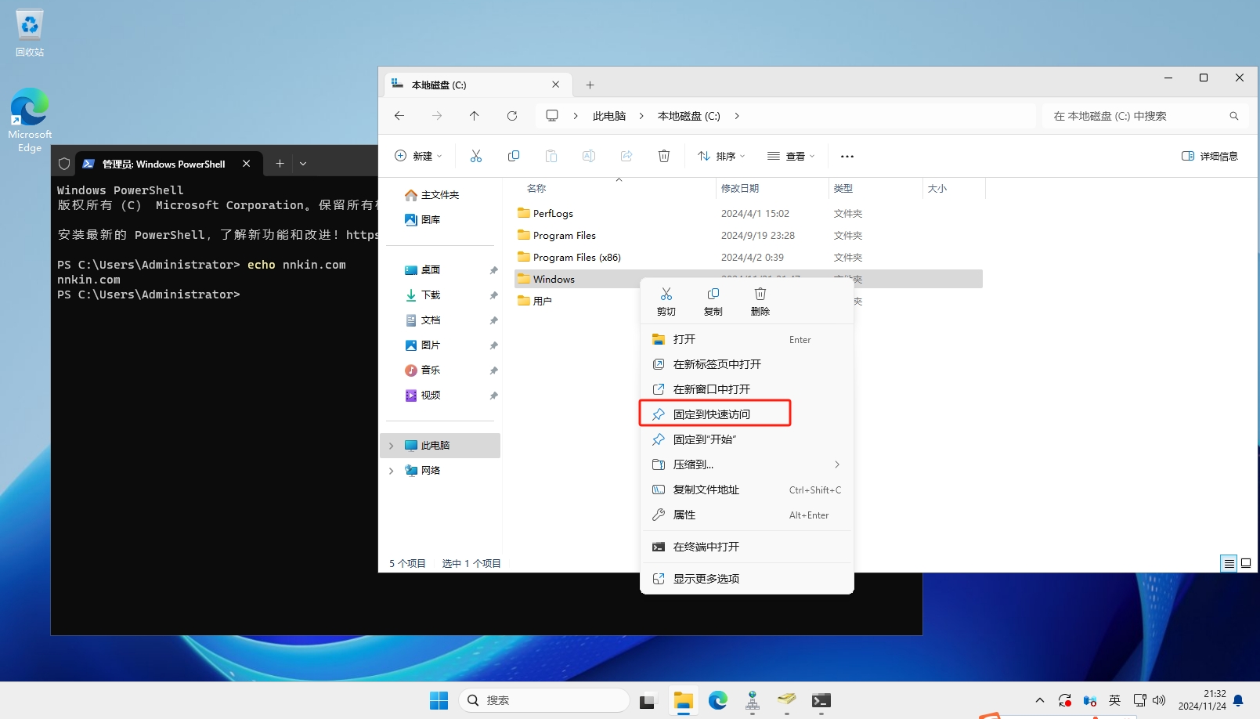
Task: Click the toolbar trash delete icon
Action: [664, 156]
